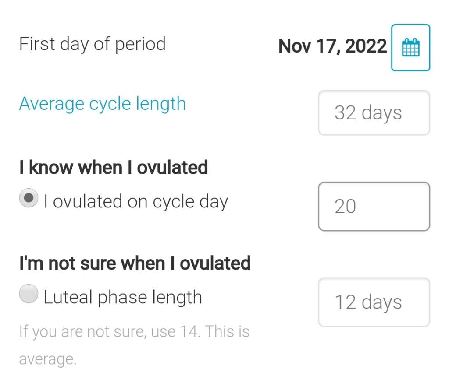Select the Luteal phase length radio button
Screen dimensions: 449x376
[29, 294]
